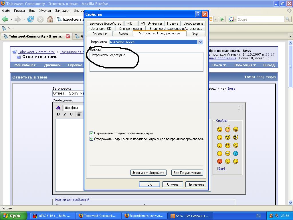Switch to the 'Видео' tab
This screenshot has width=293, height=220.
[x=123, y=34]
